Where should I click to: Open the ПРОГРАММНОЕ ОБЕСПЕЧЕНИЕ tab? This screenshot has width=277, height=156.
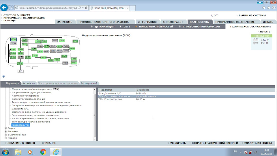pyautogui.click(x=235, y=22)
